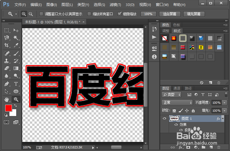Enable resize windows to fit checkbox
This screenshot has width=230, height=151.
click(x=41, y=14)
